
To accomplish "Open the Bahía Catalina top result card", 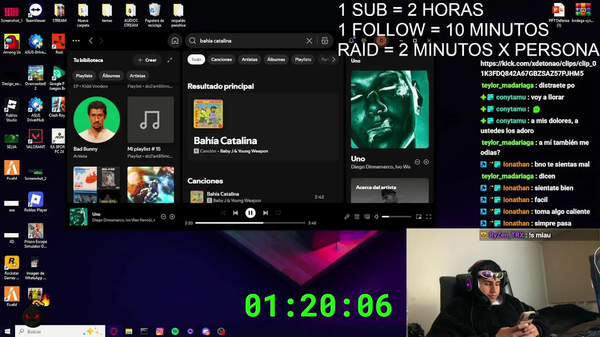I will click(x=262, y=127).
